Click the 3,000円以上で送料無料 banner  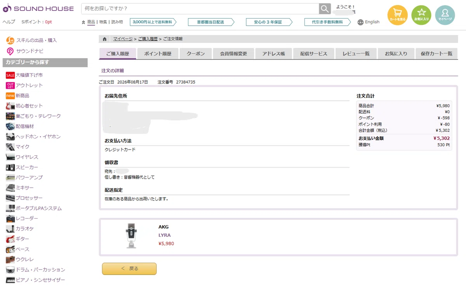point(153,22)
